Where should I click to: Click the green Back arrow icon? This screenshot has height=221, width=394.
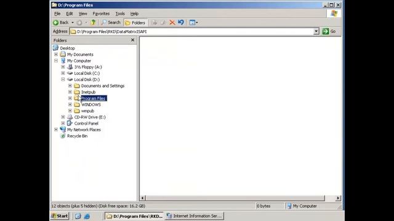[x=55, y=23]
